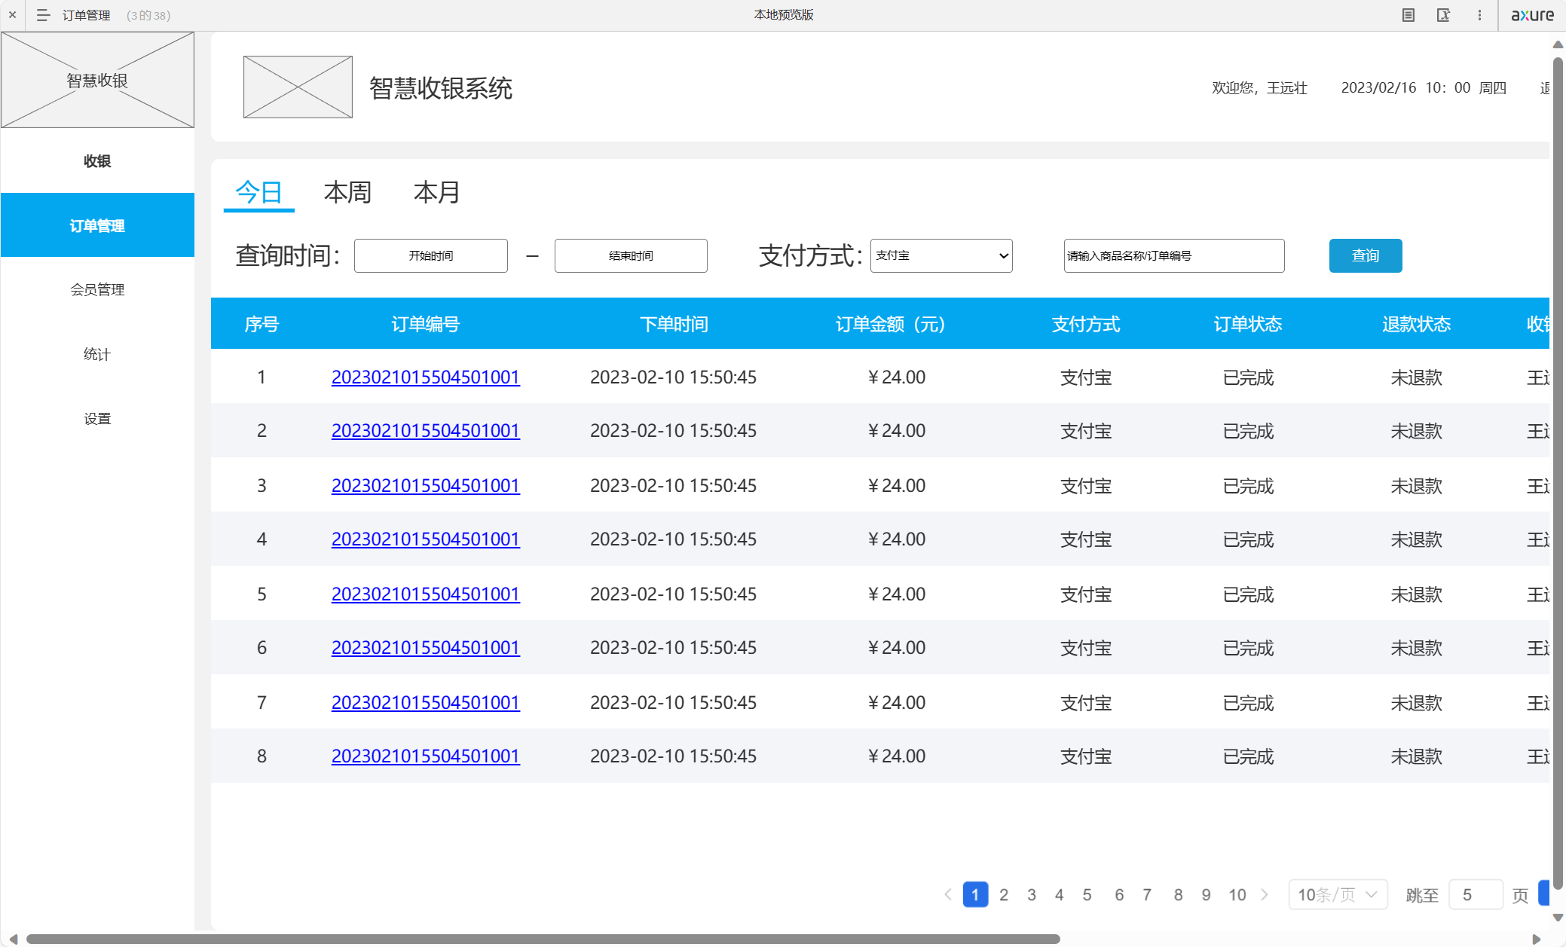Image resolution: width=1566 pixels, height=947 pixels.
Task: Click the horizontal scrollbar thumb
Action: [543, 939]
